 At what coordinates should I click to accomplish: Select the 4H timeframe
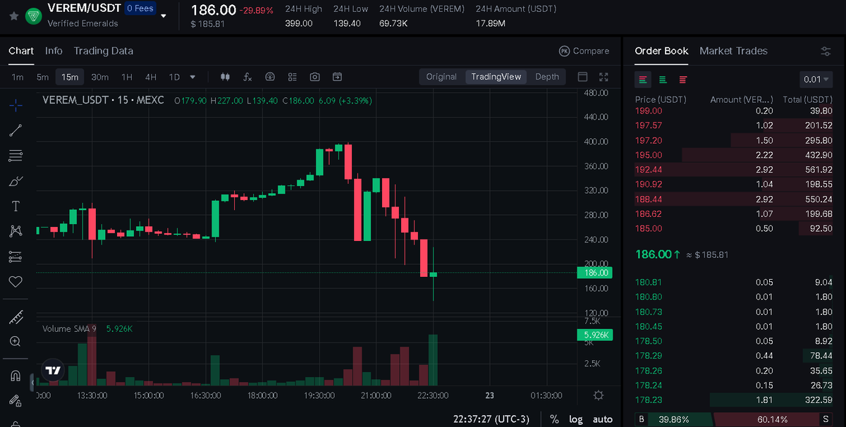[x=151, y=77]
